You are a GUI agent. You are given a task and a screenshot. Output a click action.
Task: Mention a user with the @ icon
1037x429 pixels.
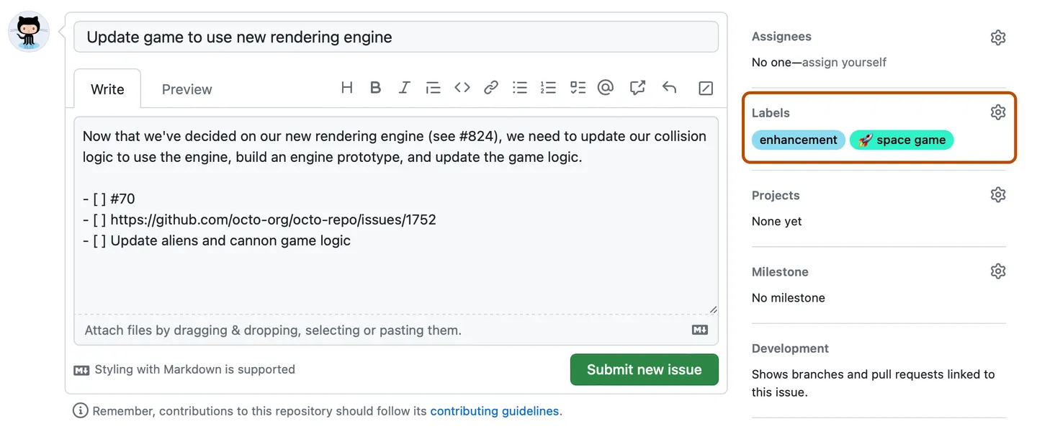[x=606, y=88]
